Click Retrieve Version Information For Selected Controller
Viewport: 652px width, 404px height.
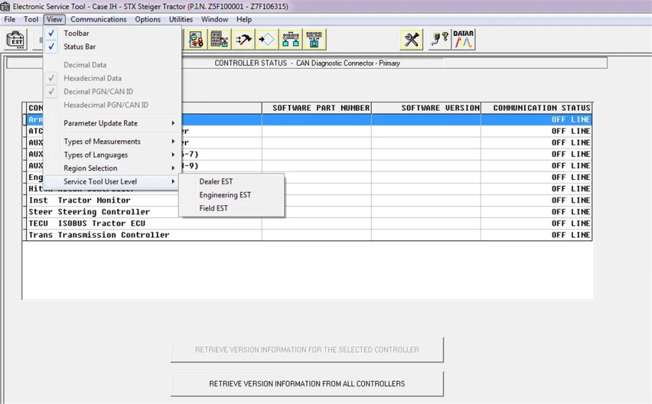point(307,349)
